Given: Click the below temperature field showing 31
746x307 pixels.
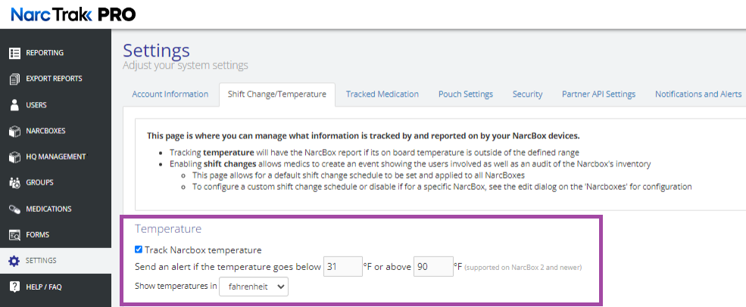Looking at the screenshot, I should tap(342, 266).
